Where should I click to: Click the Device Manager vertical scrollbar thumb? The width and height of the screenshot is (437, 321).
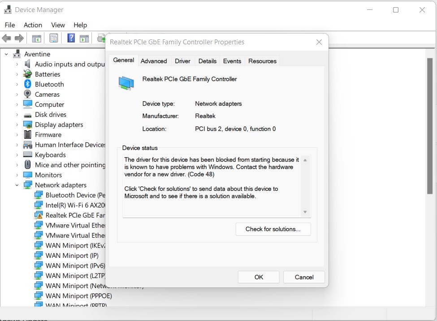point(430,126)
